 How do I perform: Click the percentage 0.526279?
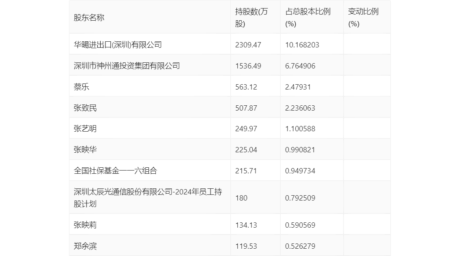(300, 246)
